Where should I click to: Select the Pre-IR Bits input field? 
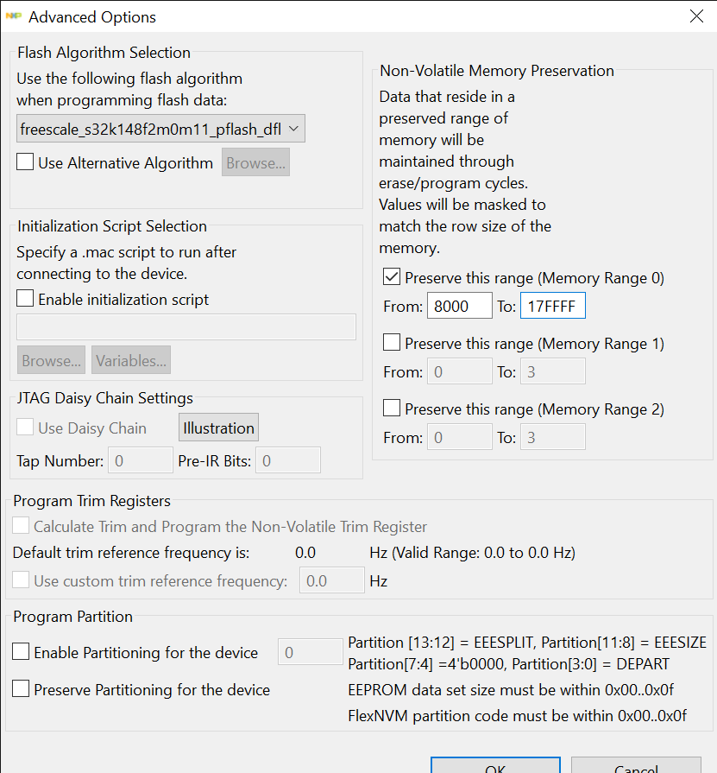pos(288,459)
